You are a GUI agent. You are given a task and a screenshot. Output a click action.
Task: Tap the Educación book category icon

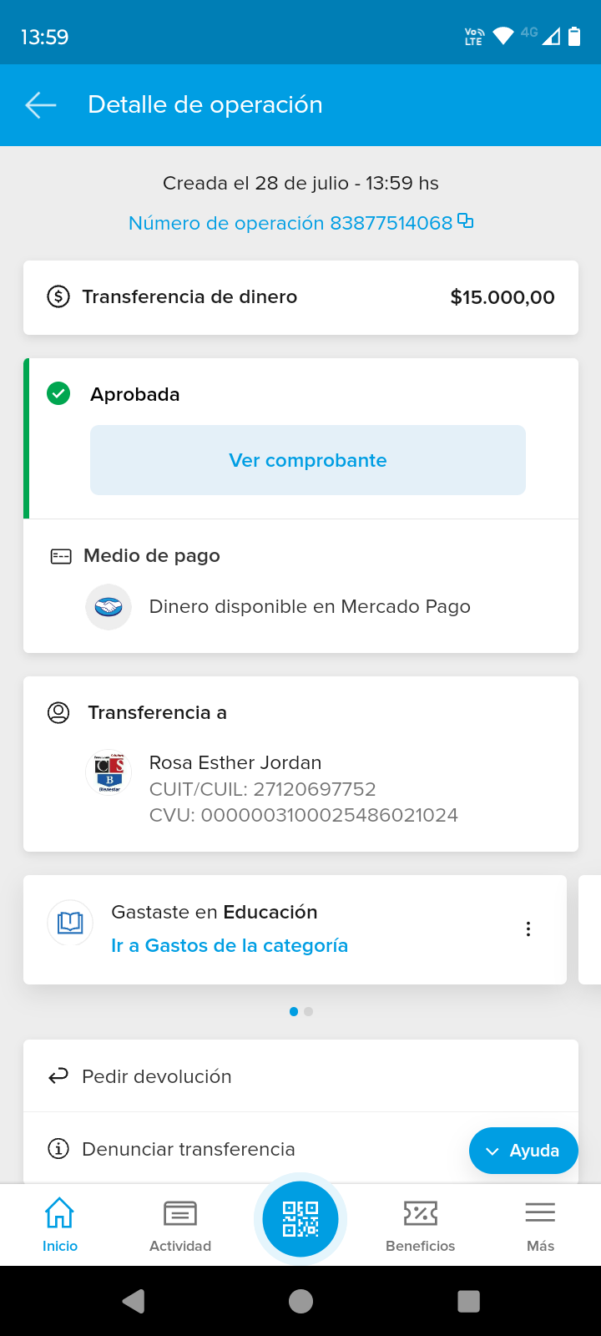click(x=70, y=923)
